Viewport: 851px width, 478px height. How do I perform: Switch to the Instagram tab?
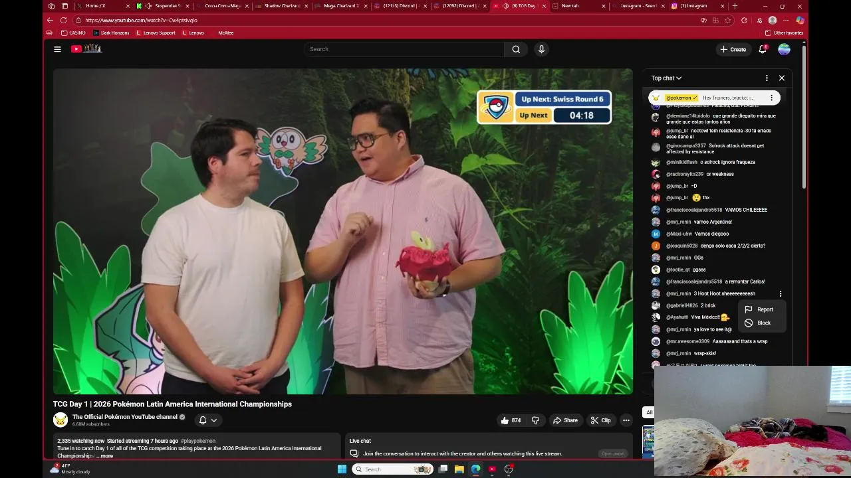click(x=698, y=6)
